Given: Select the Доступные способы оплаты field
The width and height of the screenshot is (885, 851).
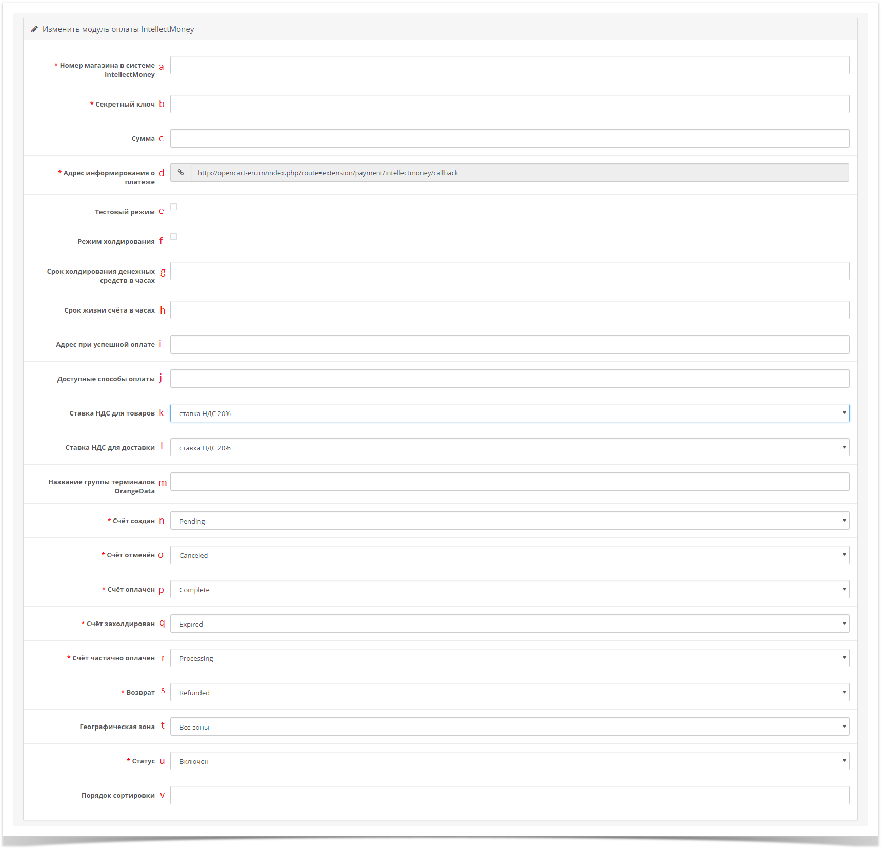Looking at the screenshot, I should point(509,379).
